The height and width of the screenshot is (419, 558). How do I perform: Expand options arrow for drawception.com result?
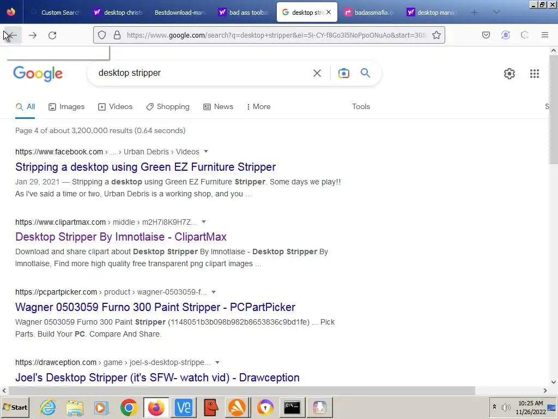tap(217, 362)
